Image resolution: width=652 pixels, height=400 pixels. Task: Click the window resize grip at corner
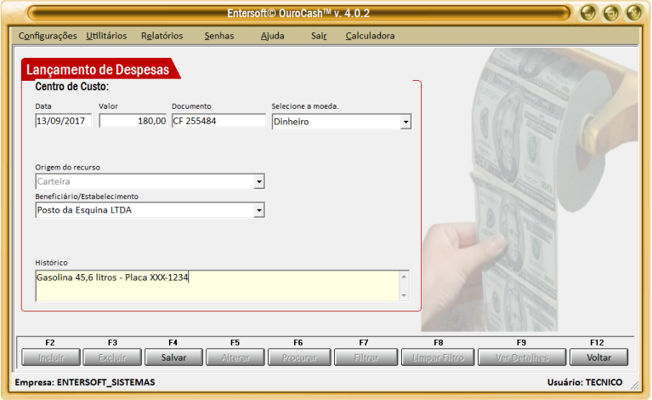click(x=634, y=386)
